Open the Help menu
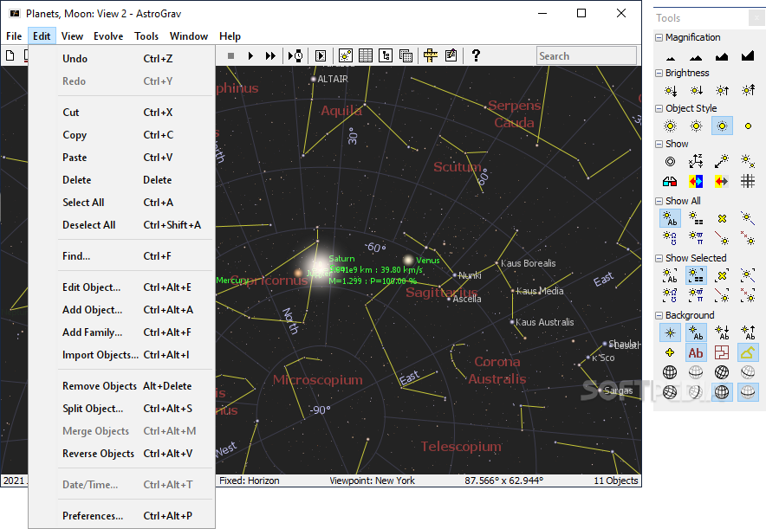Screen dimensions: 766x529 point(230,36)
